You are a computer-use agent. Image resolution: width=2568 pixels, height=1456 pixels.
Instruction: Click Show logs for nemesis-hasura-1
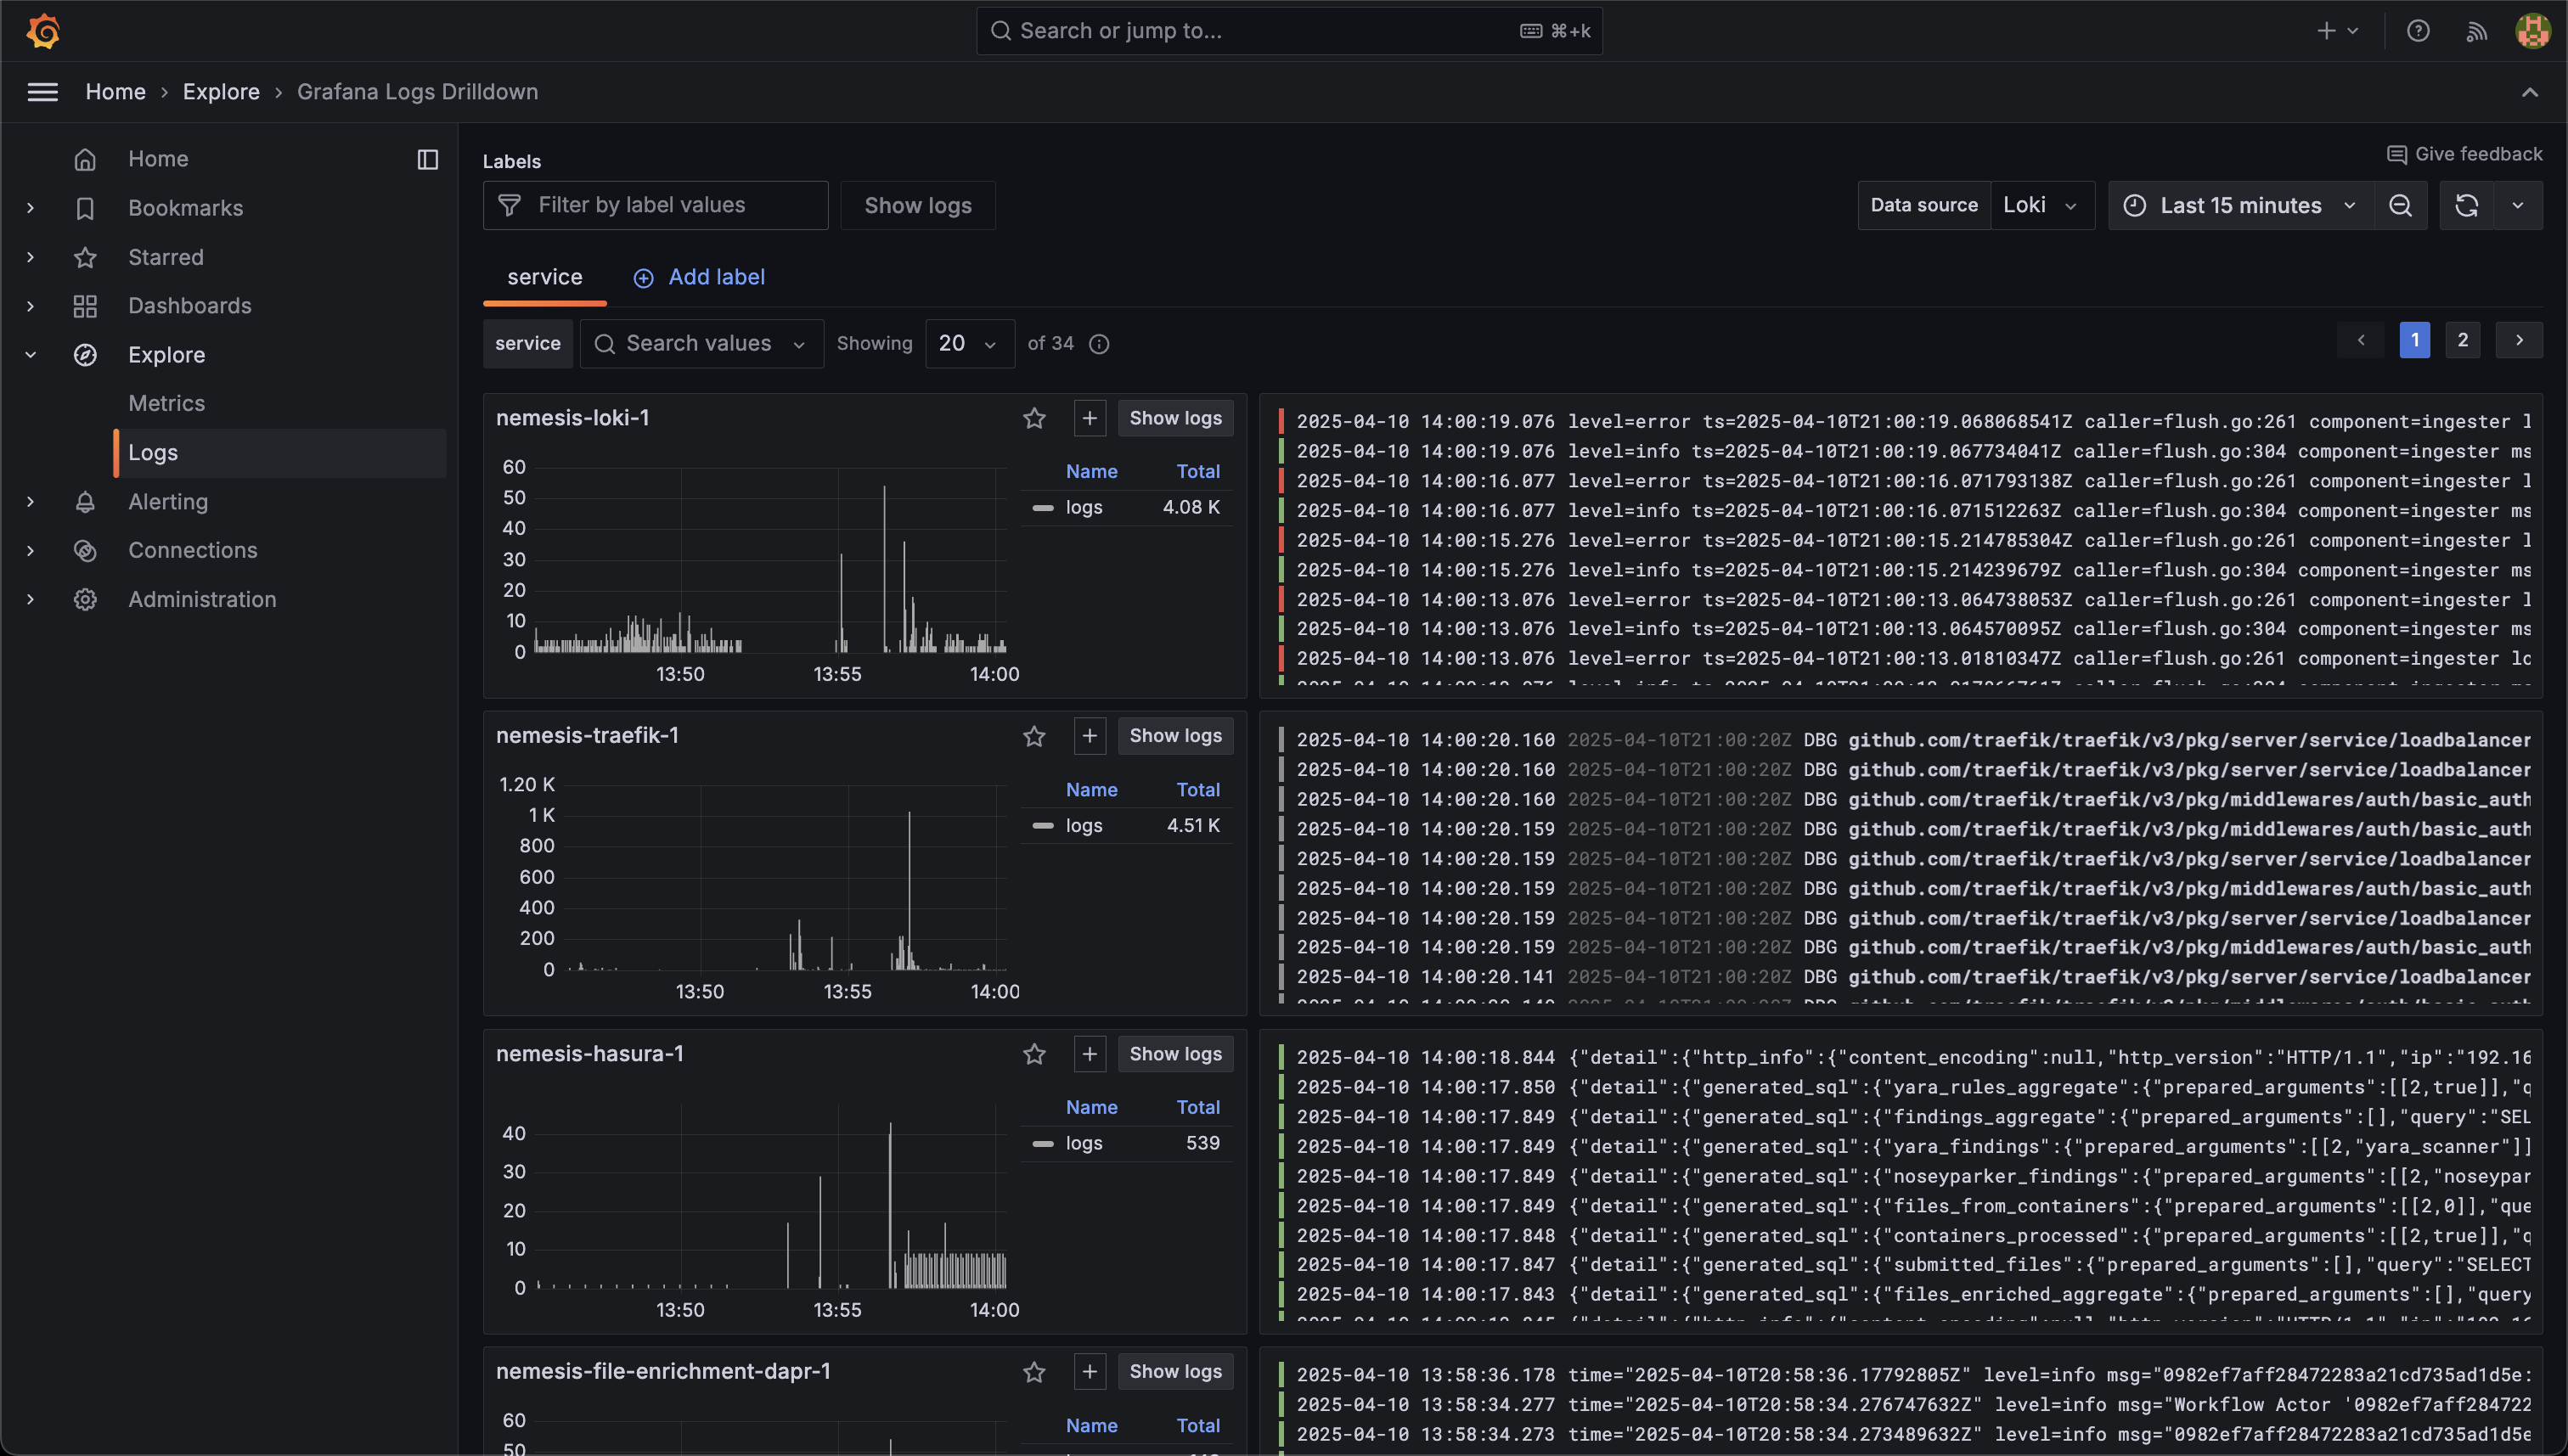(1175, 1053)
